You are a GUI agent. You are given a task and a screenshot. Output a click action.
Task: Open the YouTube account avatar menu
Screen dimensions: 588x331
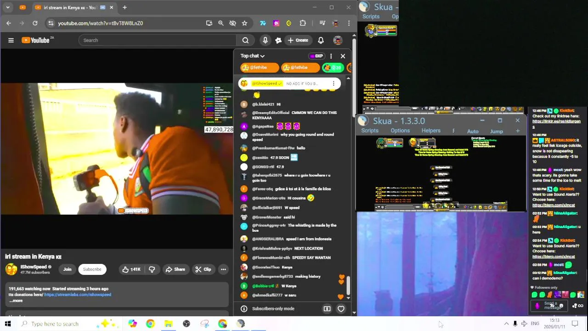[x=338, y=40]
